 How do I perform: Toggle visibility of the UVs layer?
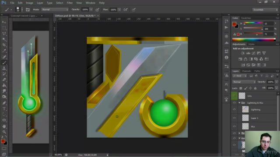[x=234, y=96]
